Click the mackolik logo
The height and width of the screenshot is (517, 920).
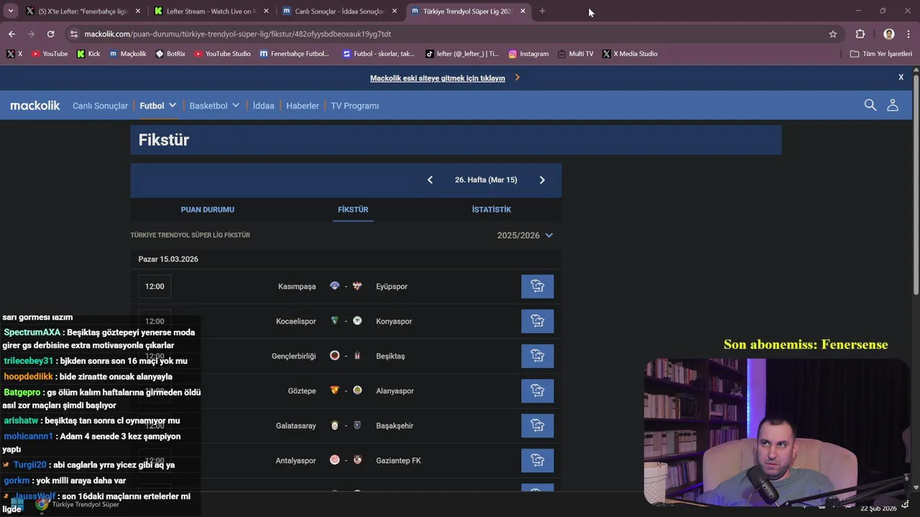click(35, 106)
